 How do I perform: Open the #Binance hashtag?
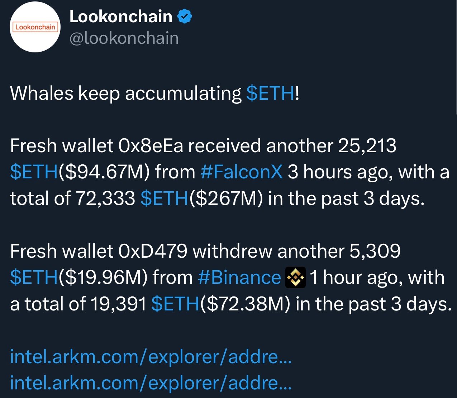[239, 278]
